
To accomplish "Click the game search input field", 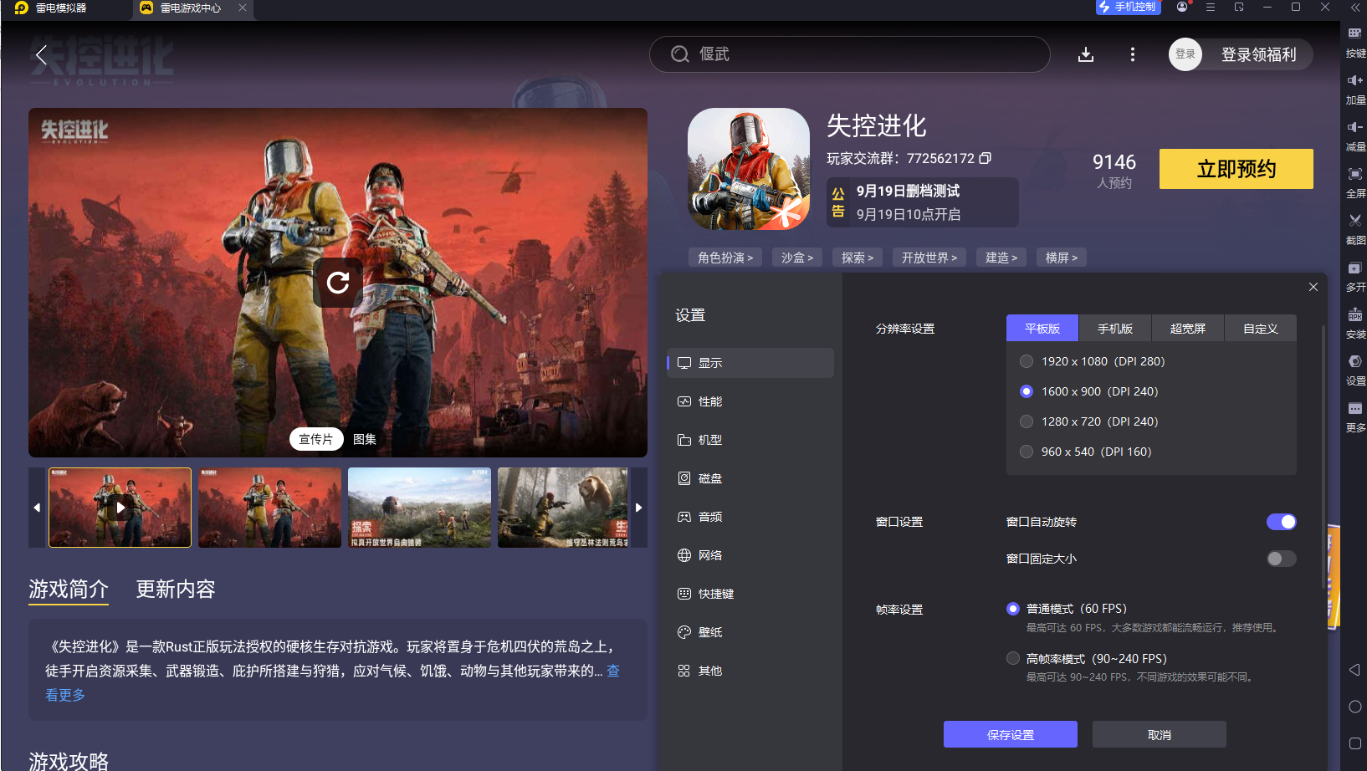I will click(x=849, y=54).
